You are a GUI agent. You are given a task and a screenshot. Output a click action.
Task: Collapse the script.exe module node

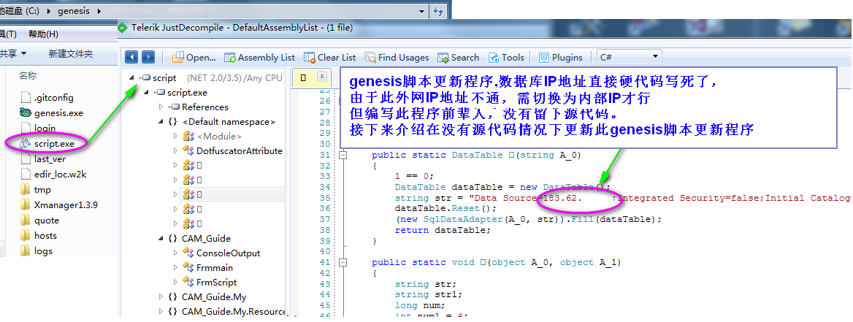coord(146,93)
